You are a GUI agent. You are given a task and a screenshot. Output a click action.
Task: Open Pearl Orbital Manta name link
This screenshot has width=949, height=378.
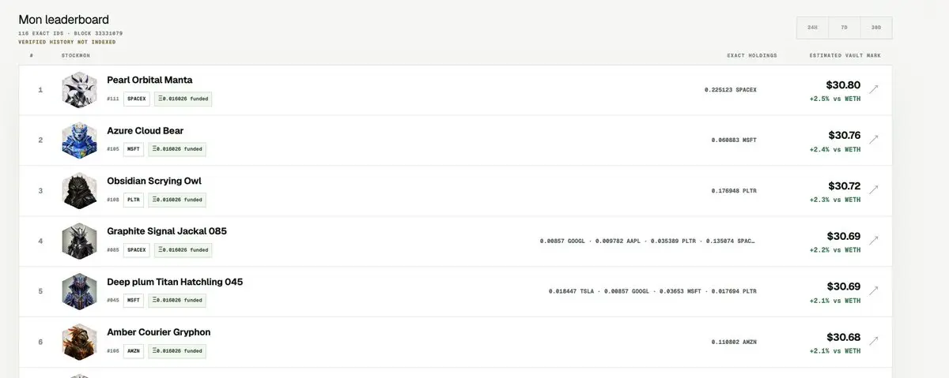coord(149,80)
